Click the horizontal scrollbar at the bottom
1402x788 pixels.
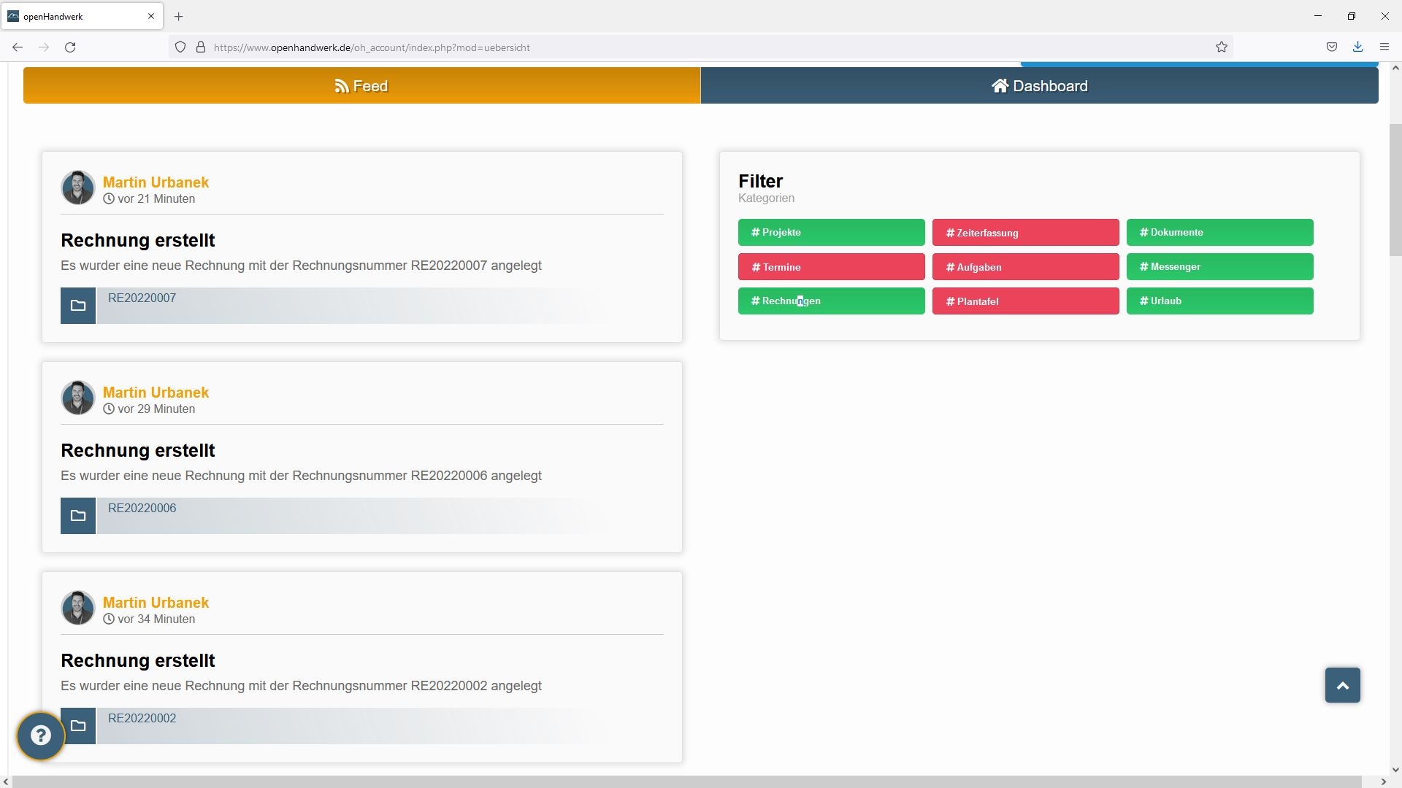686,781
